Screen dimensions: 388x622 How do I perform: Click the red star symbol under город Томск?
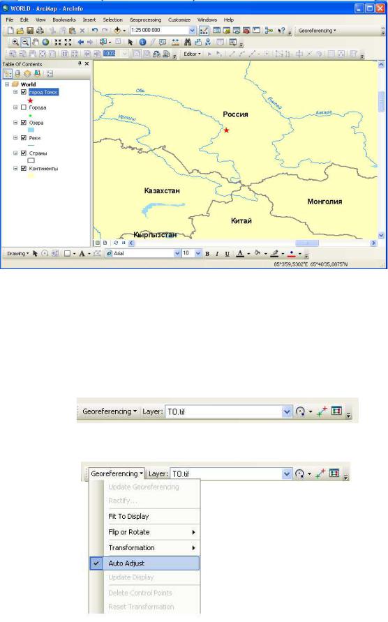point(30,100)
